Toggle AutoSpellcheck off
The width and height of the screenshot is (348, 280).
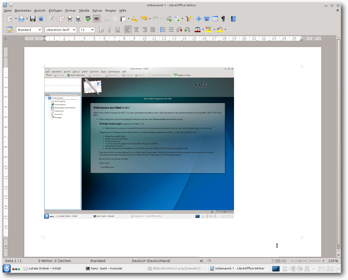point(97,19)
